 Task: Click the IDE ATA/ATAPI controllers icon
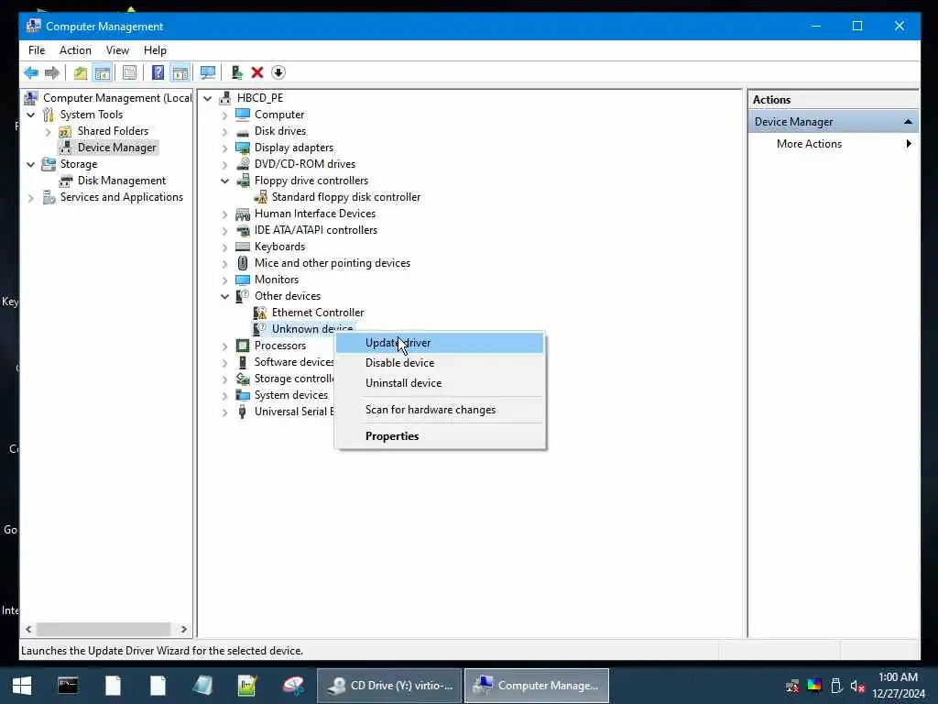243,230
